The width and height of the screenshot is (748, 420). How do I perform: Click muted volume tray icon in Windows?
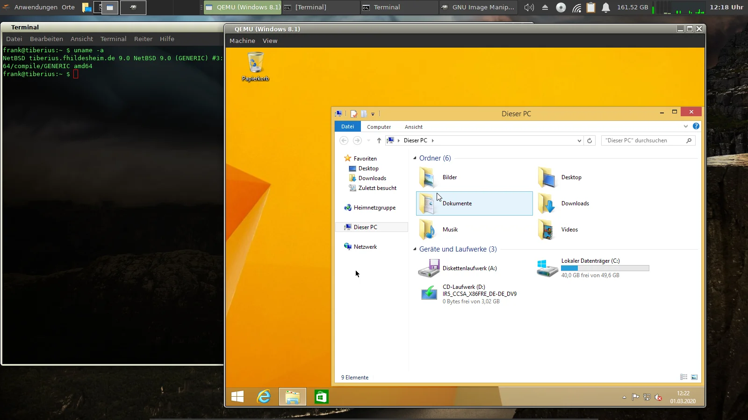pyautogui.click(x=658, y=397)
